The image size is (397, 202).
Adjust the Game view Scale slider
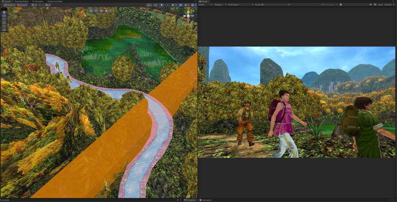coord(274,5)
